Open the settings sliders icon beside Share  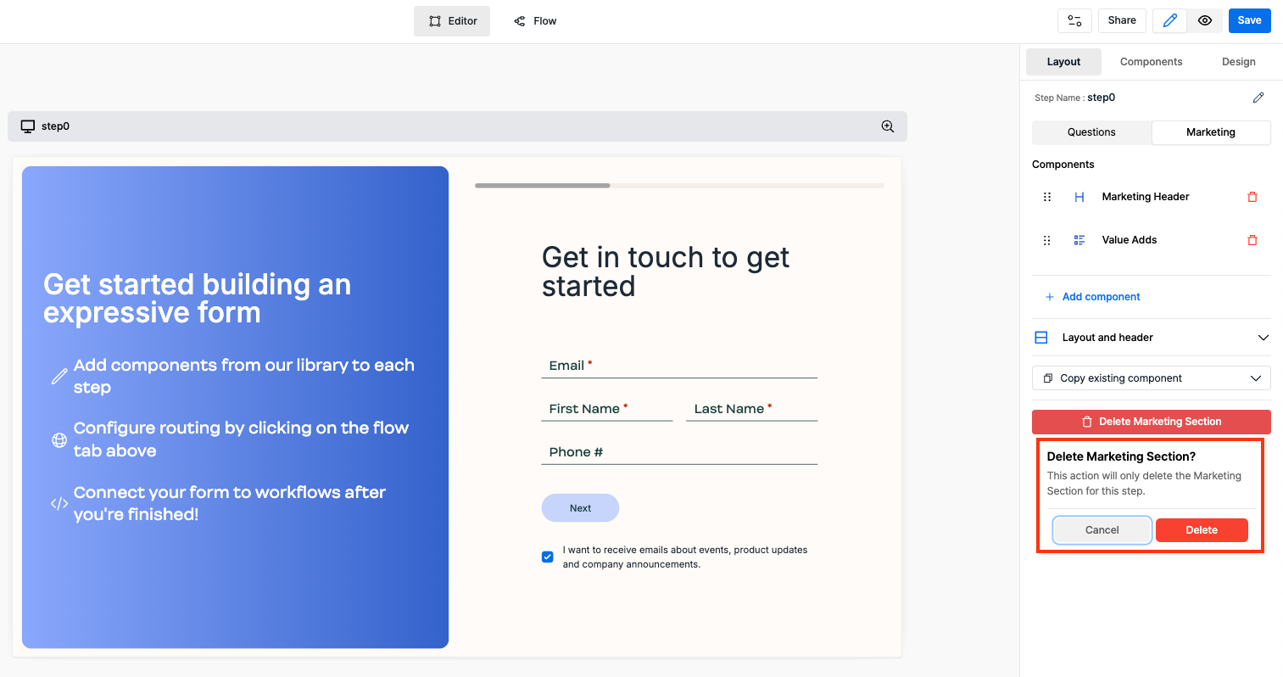click(x=1074, y=20)
